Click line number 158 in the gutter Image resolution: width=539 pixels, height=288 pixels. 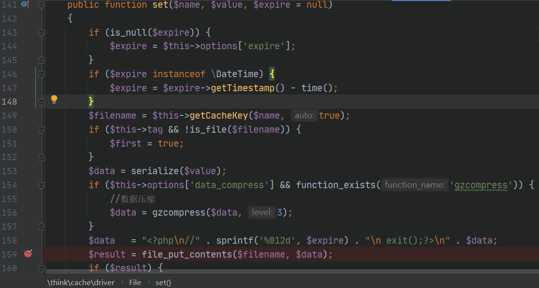pos(9,240)
